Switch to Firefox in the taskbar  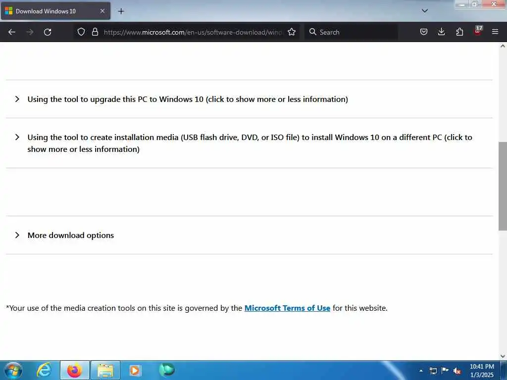coord(74,370)
